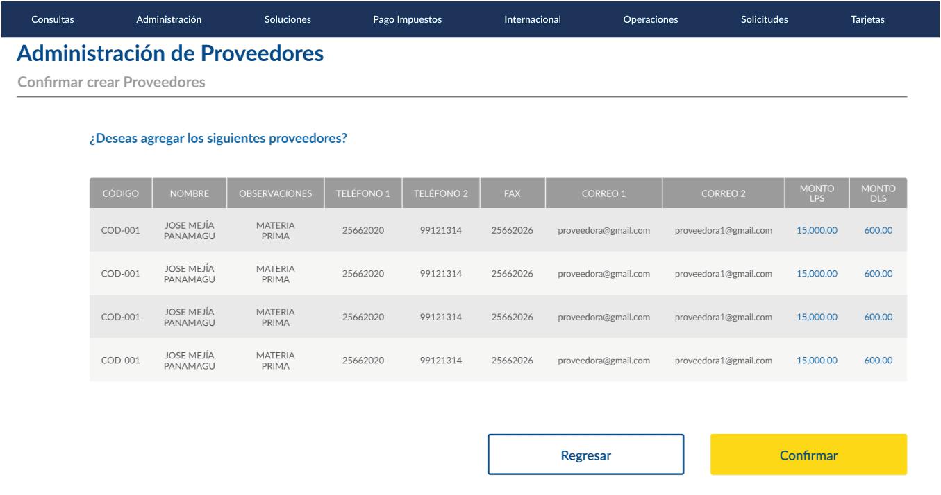
Task: Click the CORREO 2 column header
Action: 723,193
